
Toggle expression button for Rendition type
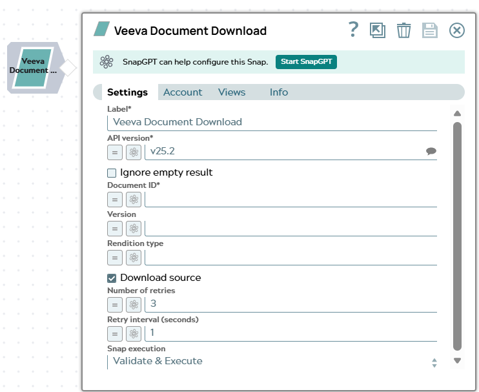coord(115,258)
